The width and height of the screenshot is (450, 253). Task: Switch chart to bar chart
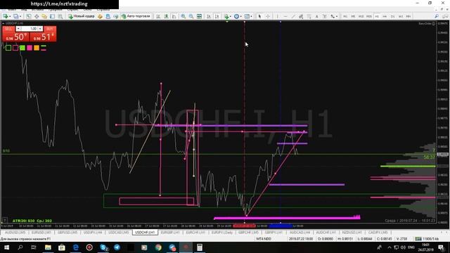click(x=158, y=16)
